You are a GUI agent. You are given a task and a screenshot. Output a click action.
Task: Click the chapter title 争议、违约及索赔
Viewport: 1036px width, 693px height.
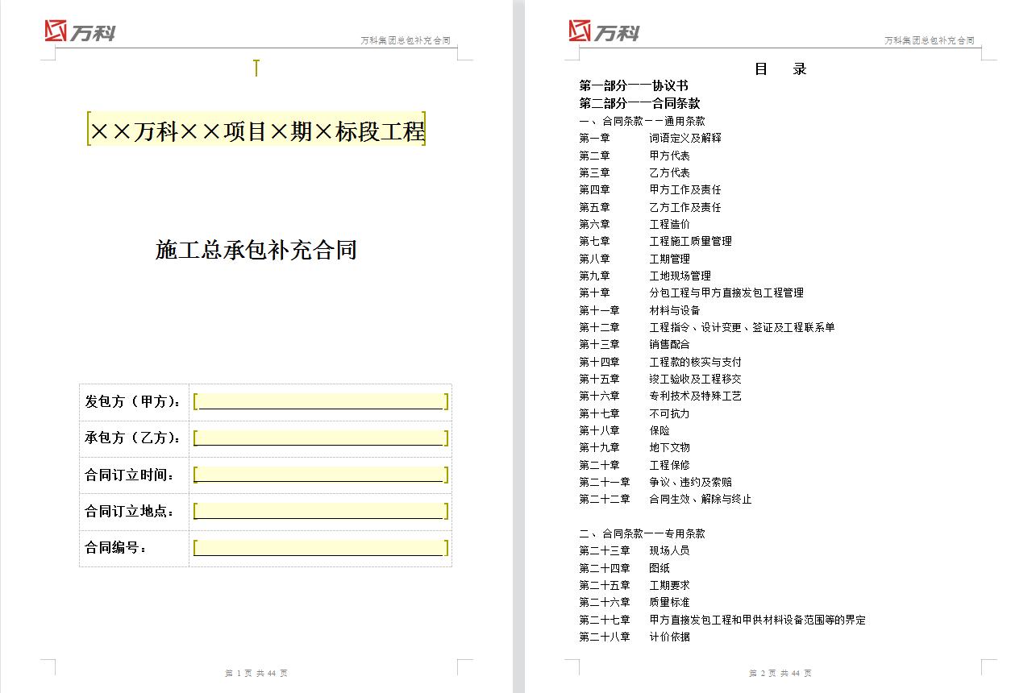[690, 482]
